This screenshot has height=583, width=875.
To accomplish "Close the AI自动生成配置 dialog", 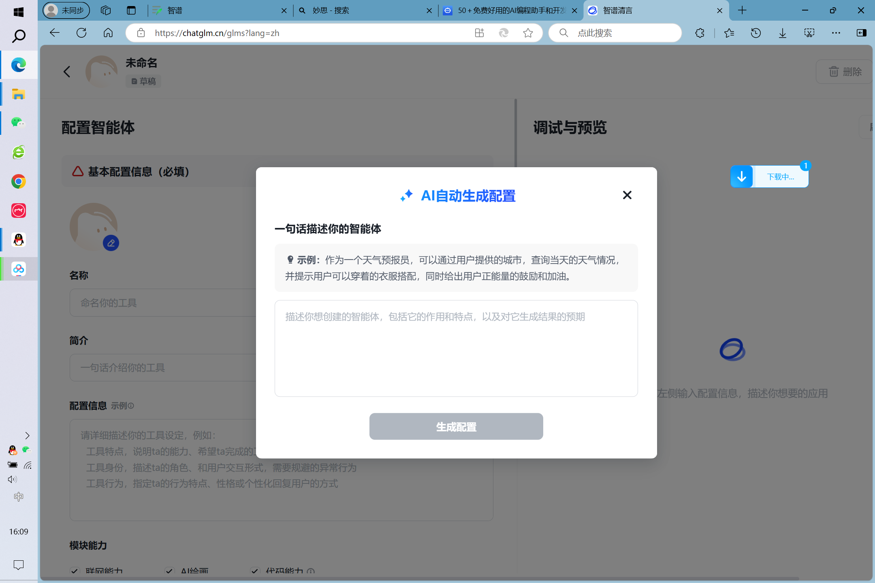I will coord(627,195).
